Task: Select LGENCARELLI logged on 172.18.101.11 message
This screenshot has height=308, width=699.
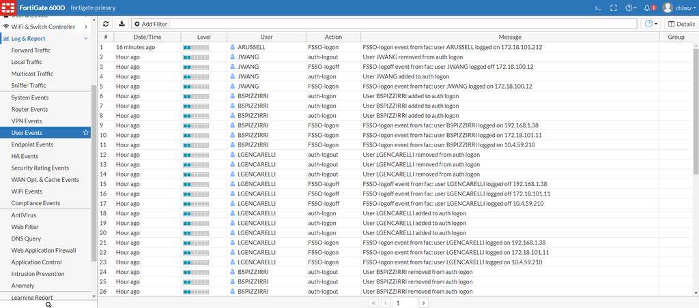Action: 456,252
